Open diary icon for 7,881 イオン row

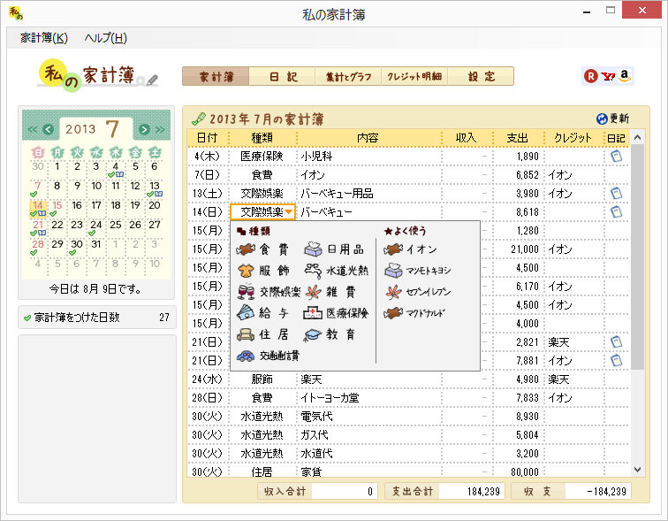click(616, 361)
